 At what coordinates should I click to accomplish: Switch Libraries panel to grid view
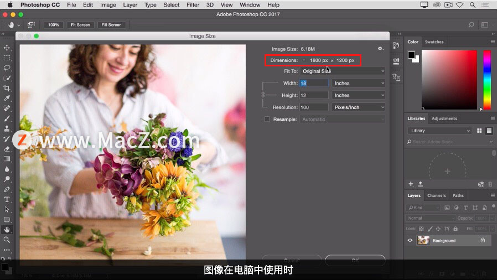pos(479,131)
